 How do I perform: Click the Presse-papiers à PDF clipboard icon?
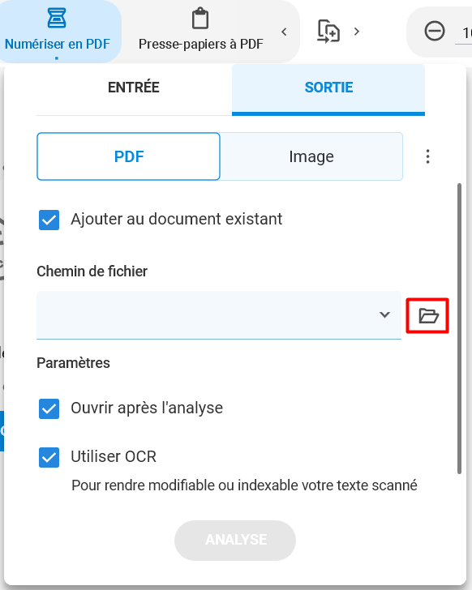click(200, 18)
